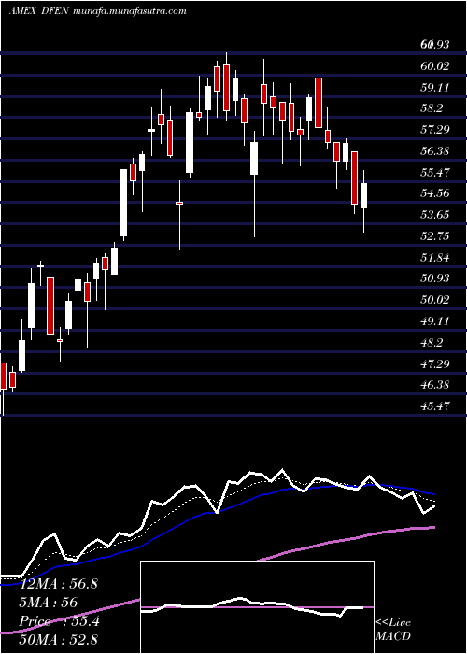
Task: Click the munafa.munafasutra.com watermark text
Action: point(129,11)
